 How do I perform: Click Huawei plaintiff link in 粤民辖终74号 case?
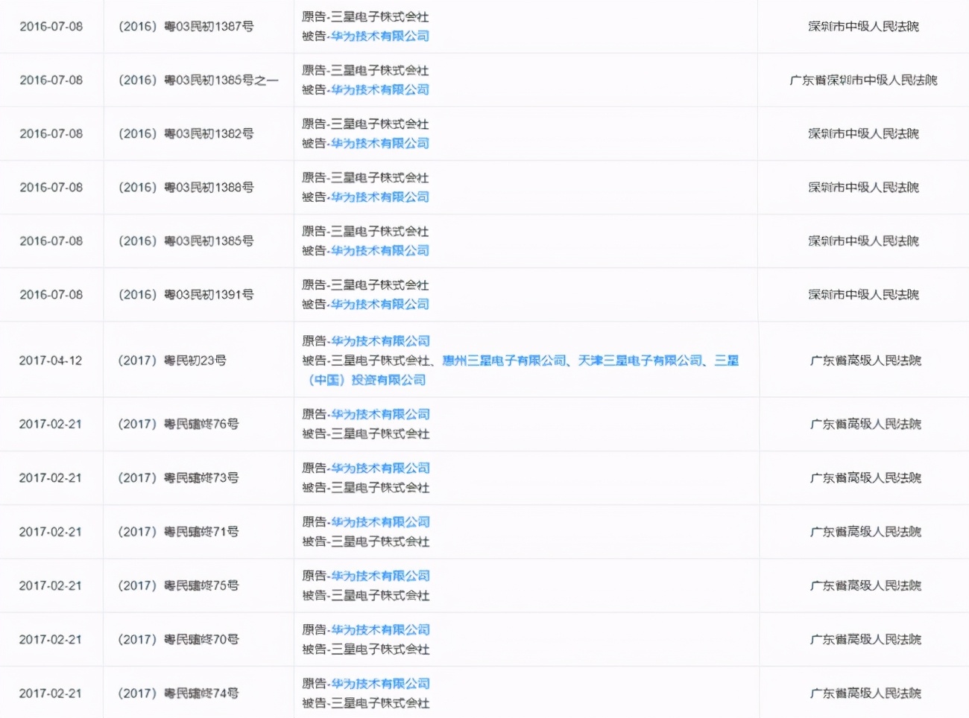click(380, 683)
